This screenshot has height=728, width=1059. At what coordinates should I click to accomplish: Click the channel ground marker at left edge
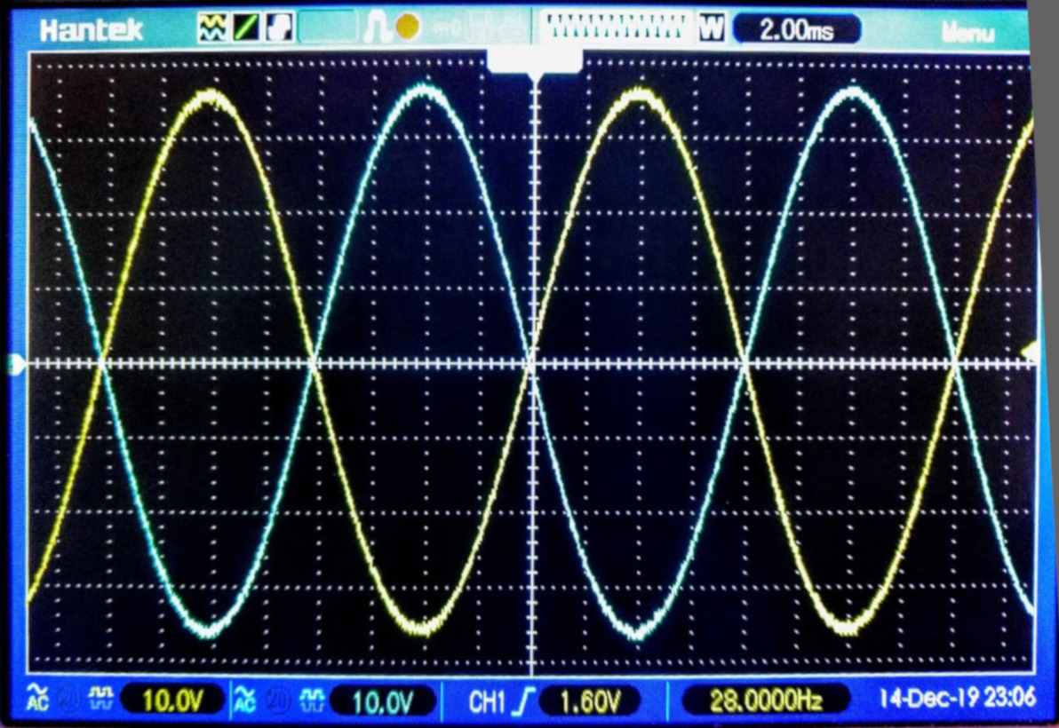pyautogui.click(x=18, y=364)
